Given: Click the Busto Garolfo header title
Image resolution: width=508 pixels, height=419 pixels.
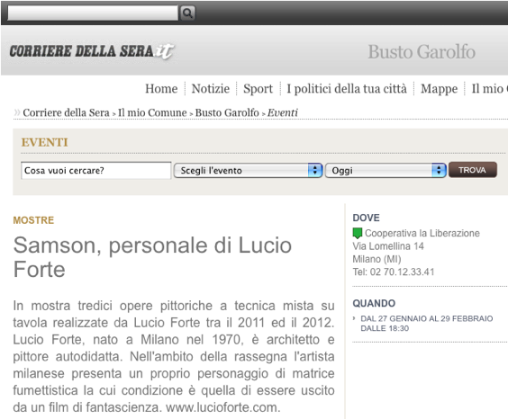Looking at the screenshot, I should [422, 52].
